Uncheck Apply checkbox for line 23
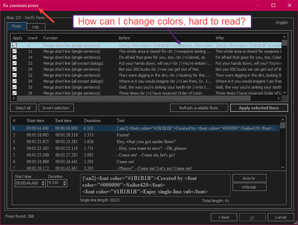This screenshot has height=225, width=298. click(14, 63)
